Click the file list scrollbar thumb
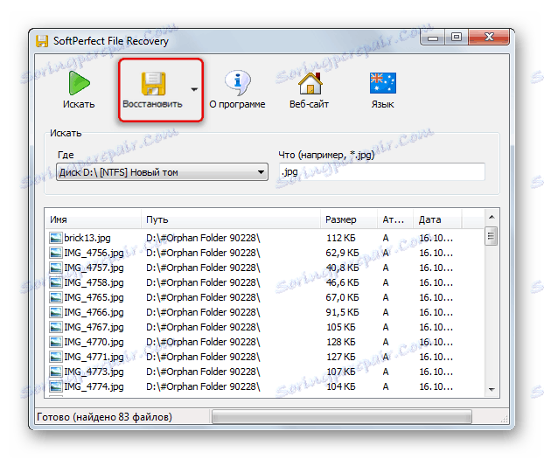This screenshot has width=544, height=459. tap(492, 236)
